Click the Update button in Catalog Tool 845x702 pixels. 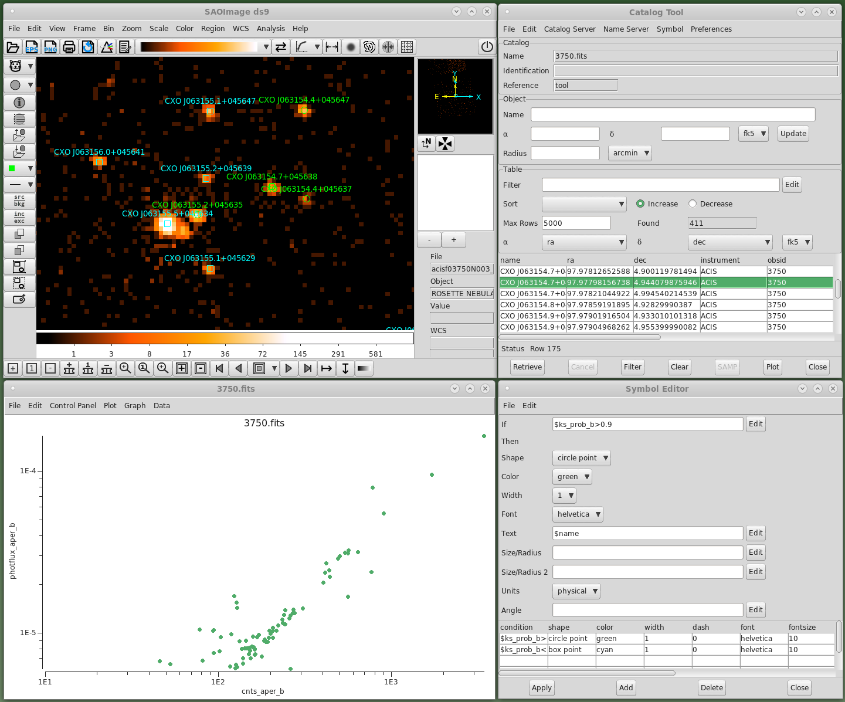[793, 134]
